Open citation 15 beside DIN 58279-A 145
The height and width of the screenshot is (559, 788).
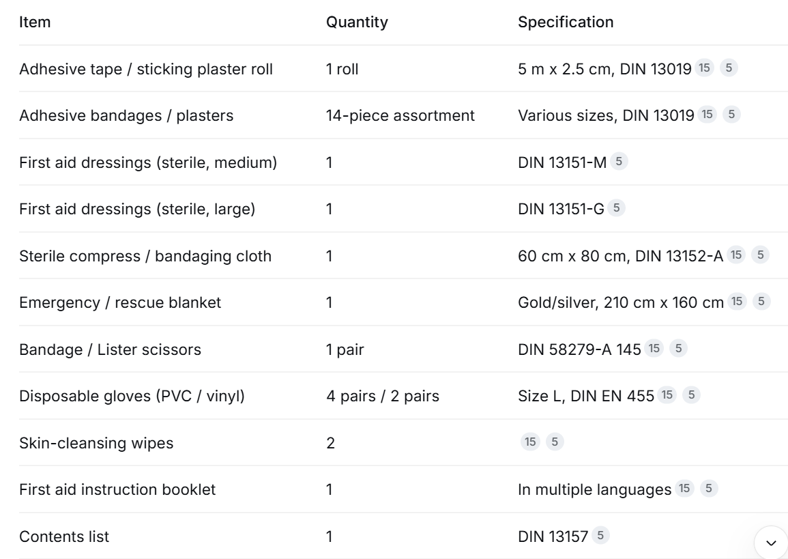point(654,348)
